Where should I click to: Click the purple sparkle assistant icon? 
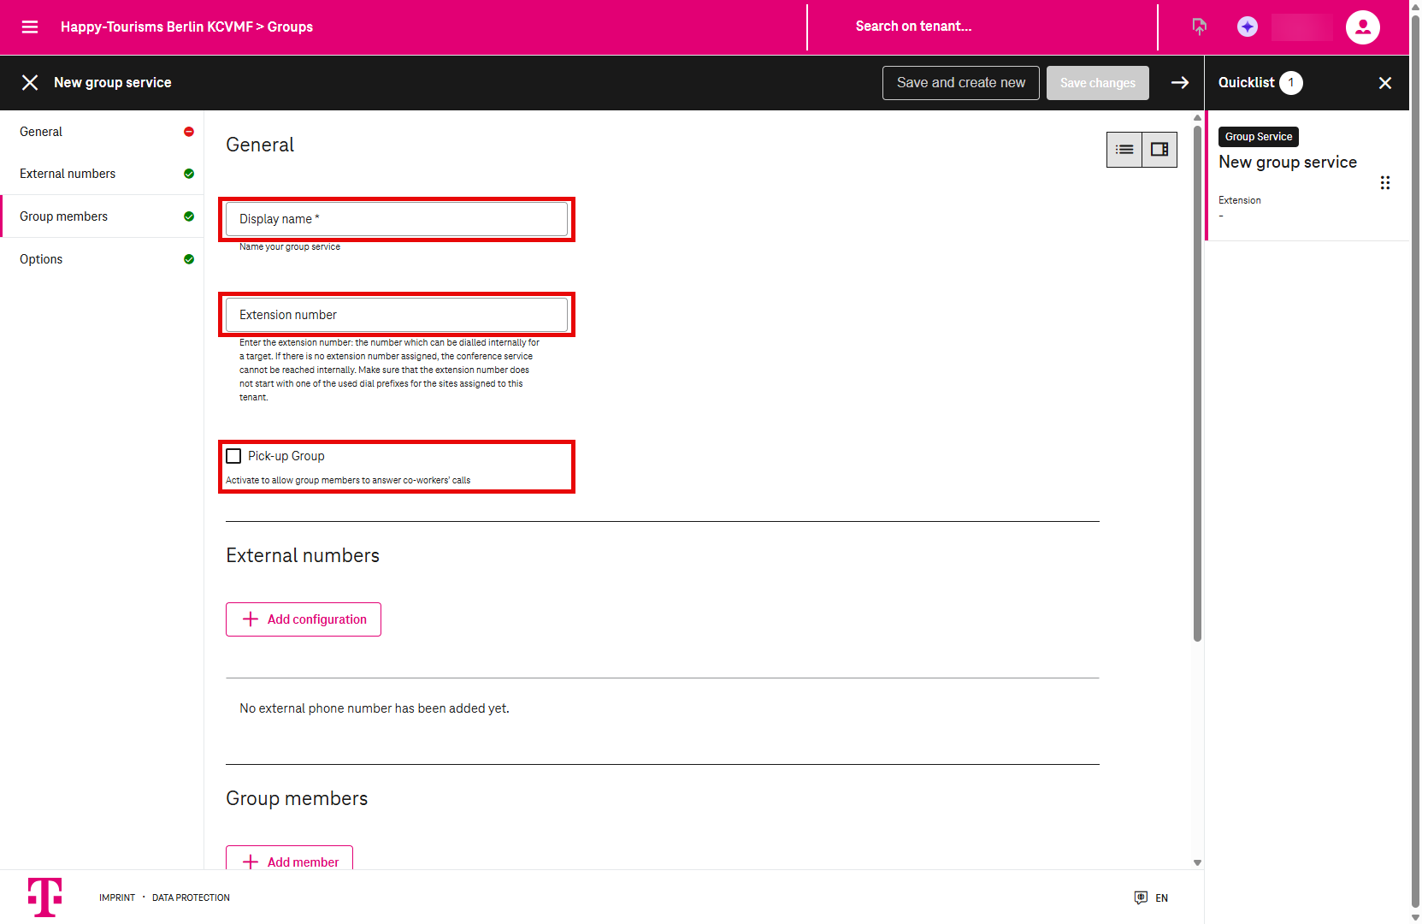[x=1248, y=27]
